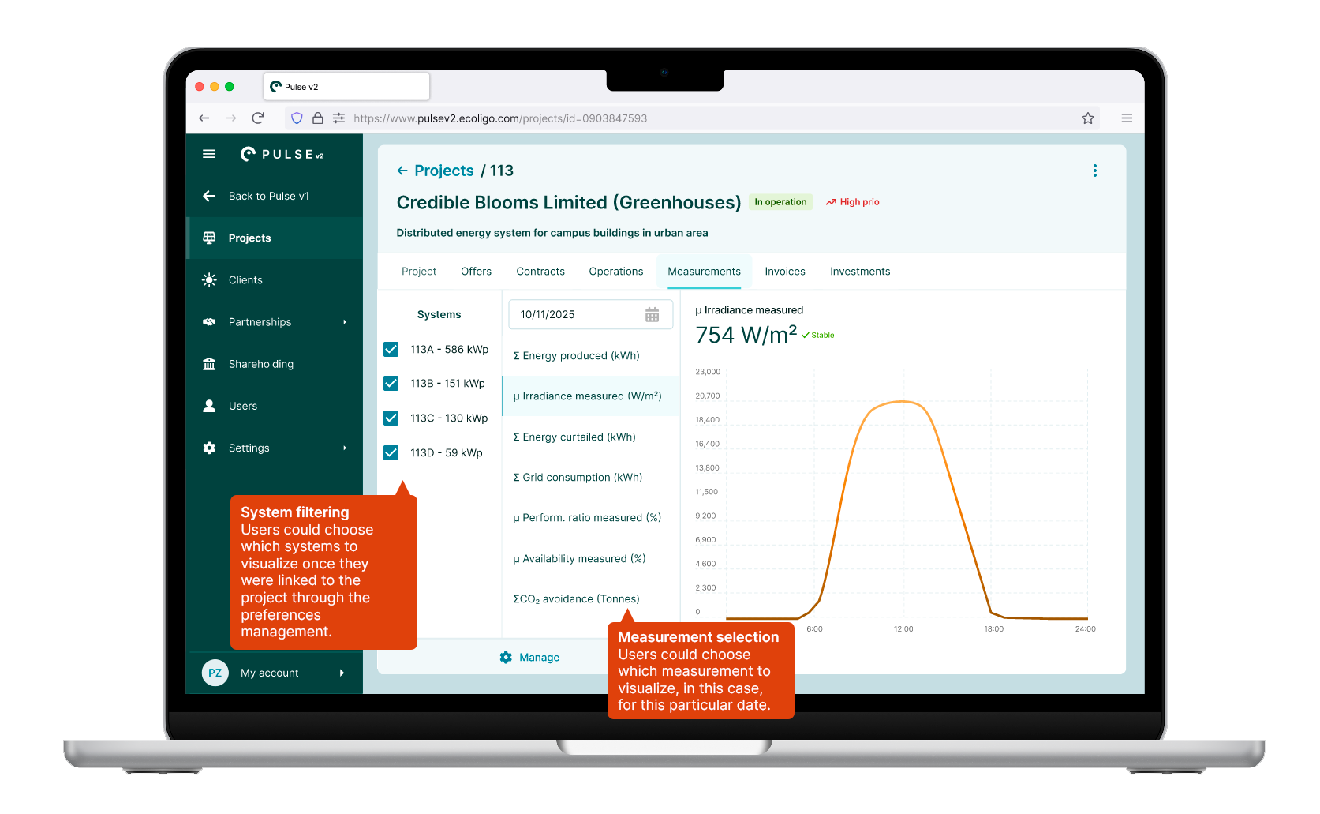Screen dimensions: 1320x814
Task: Uncheck system 113A - 586 kWp
Action: point(391,349)
